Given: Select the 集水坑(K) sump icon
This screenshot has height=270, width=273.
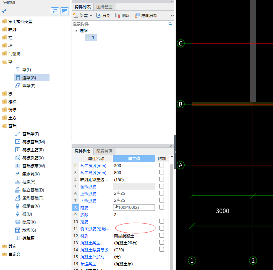Looking at the screenshot, I should [x=18, y=174].
